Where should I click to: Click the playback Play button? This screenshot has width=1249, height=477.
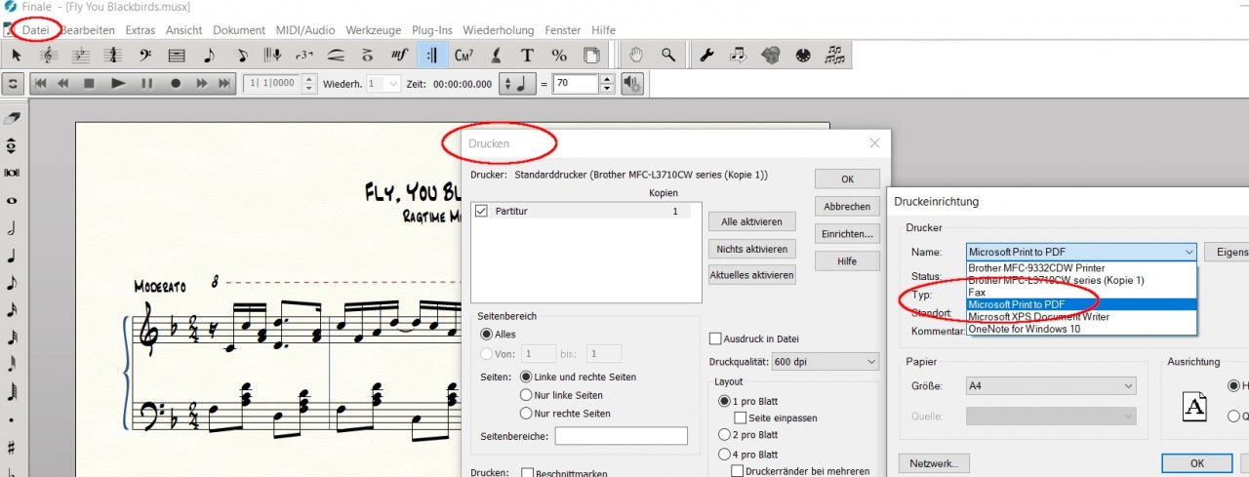click(x=118, y=84)
